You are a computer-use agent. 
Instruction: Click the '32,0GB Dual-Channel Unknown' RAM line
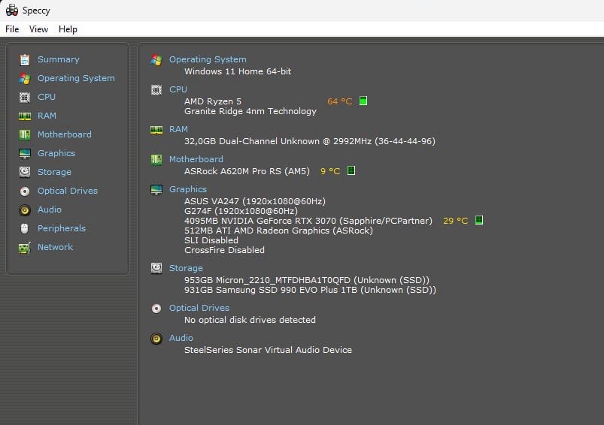[x=310, y=141]
